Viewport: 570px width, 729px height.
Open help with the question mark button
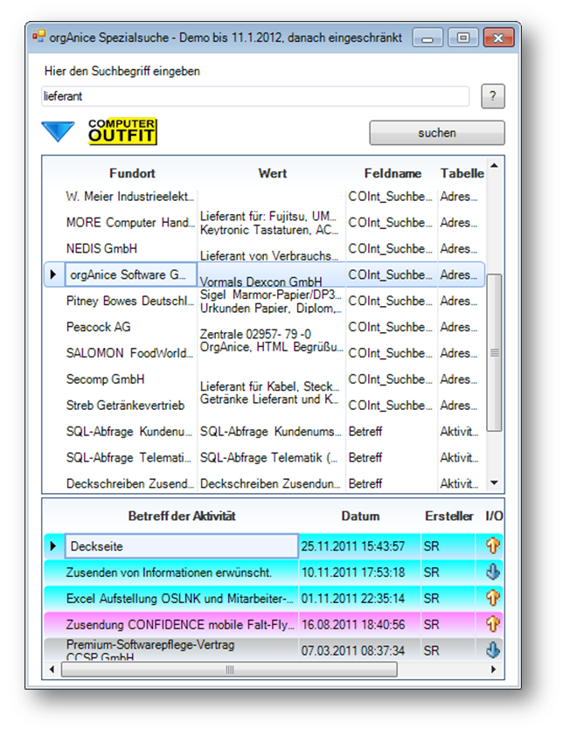point(493,96)
